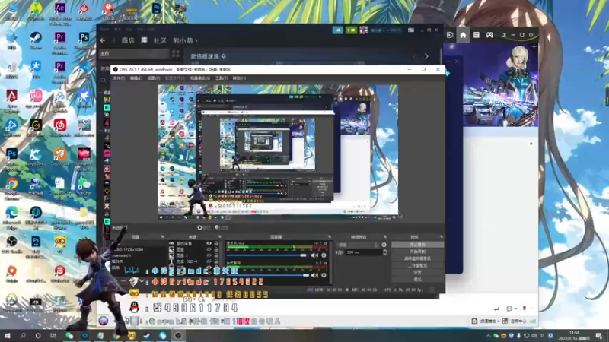Viewport: 609px width, 342px height.
Task: Switch Steam library to grid view icon
Action: [176, 53]
